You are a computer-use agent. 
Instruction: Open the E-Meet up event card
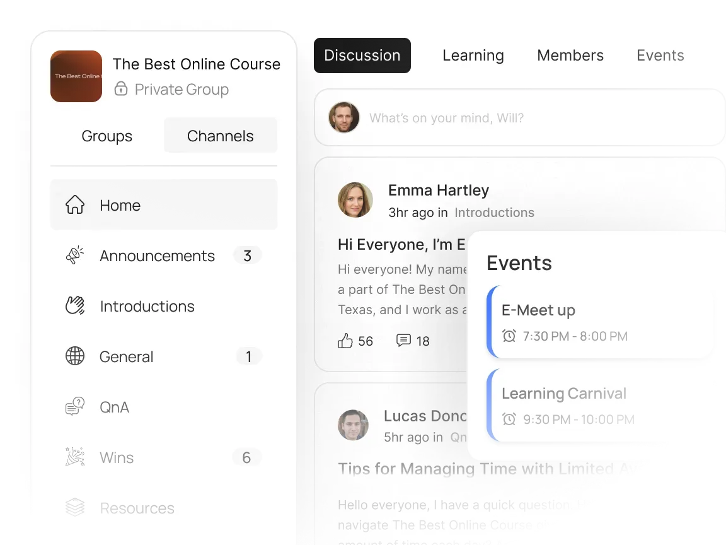tap(599, 322)
